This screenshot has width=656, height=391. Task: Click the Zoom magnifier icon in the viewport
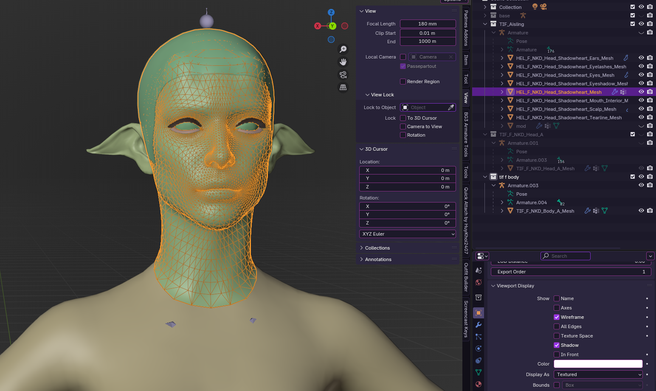click(343, 49)
